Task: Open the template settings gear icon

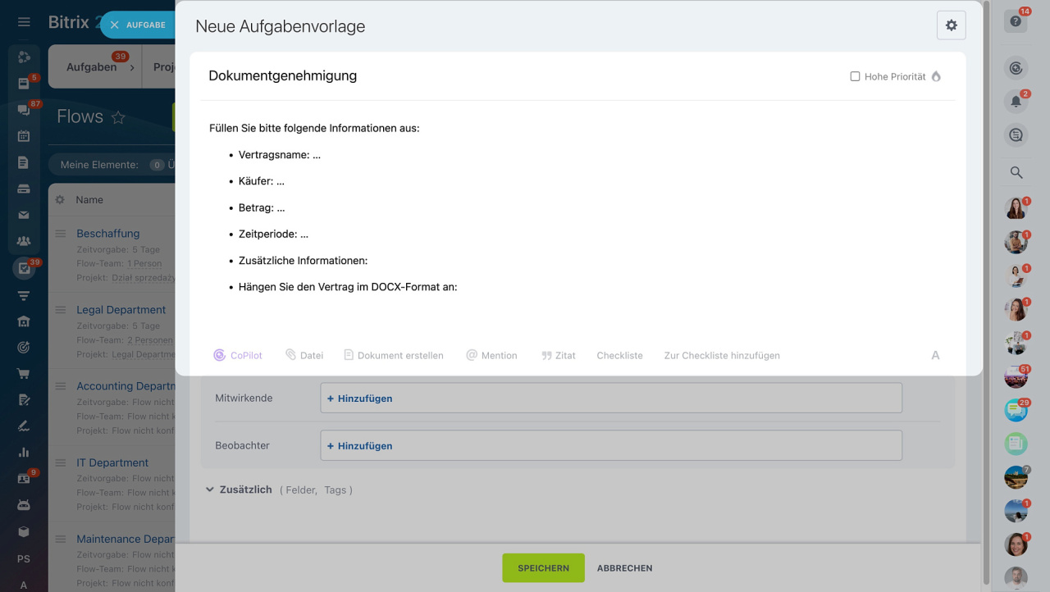Action: coord(951,25)
